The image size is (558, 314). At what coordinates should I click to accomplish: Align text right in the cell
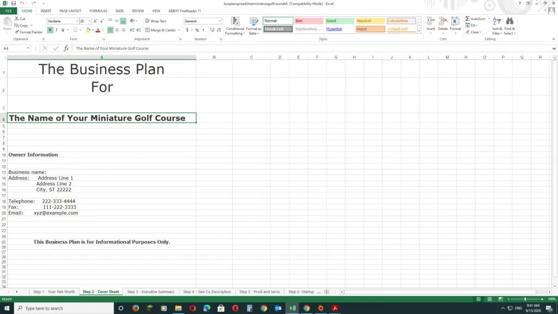tap(123, 31)
